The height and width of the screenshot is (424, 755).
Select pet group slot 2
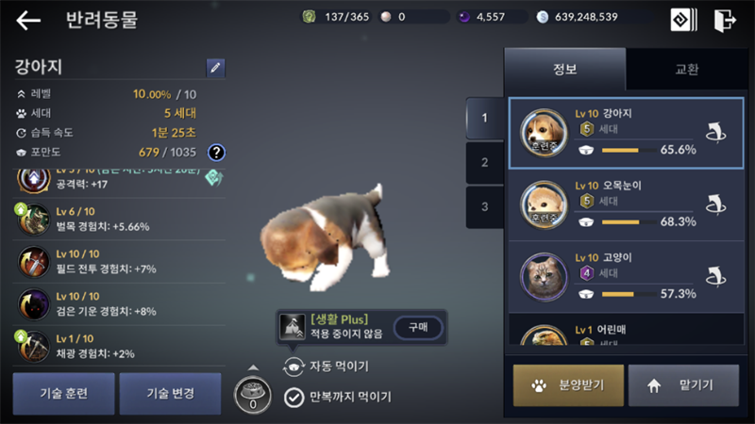tap(485, 162)
